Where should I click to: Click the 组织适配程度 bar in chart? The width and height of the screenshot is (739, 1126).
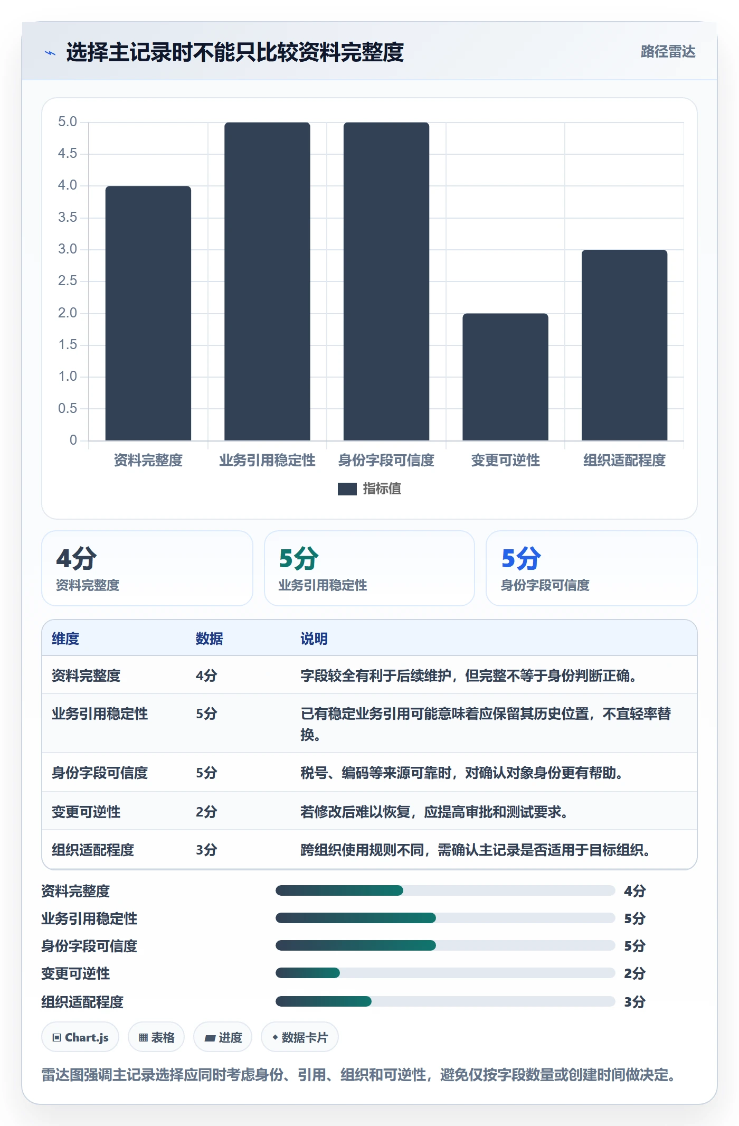[x=624, y=345]
